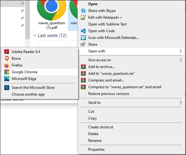
Task: Open file with Firefox
Action: (x=40, y=65)
